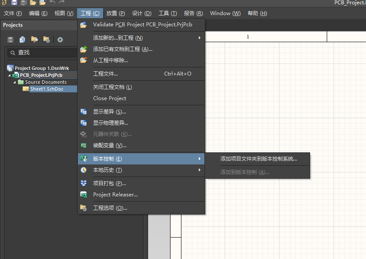The height and width of the screenshot is (259, 366).
Task: Select 从工程中移除... entry
Action: pos(141,60)
